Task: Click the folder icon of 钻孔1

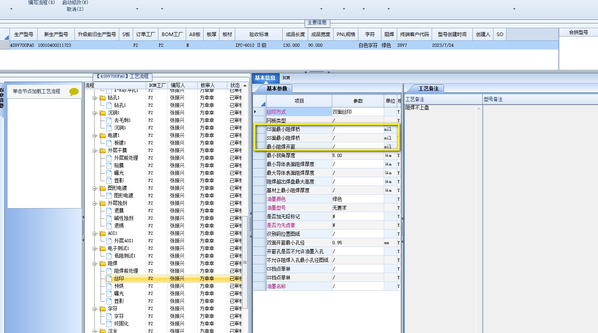Action: click(x=103, y=98)
